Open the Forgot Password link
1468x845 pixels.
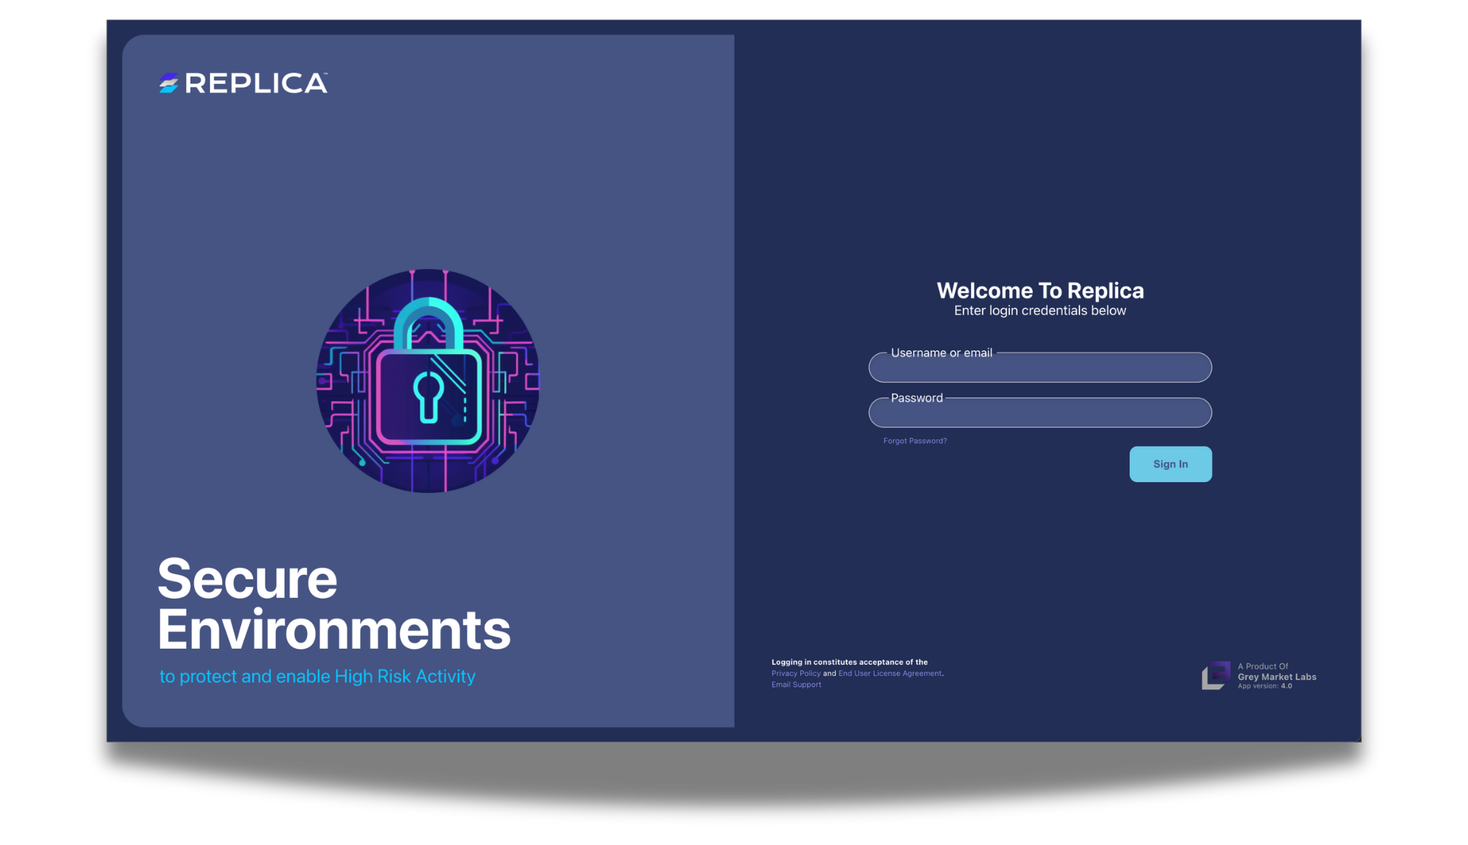tap(914, 441)
